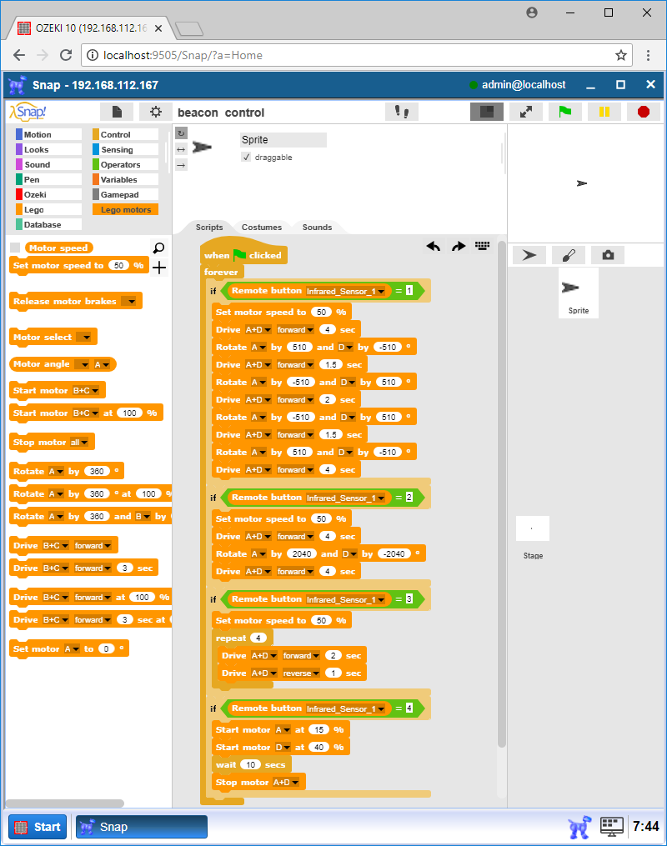Click the Snap! logo
Screen dimensions: 667x846
(x=28, y=112)
